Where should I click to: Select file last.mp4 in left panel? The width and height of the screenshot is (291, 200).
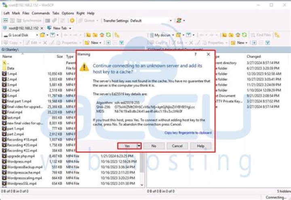point(14,118)
